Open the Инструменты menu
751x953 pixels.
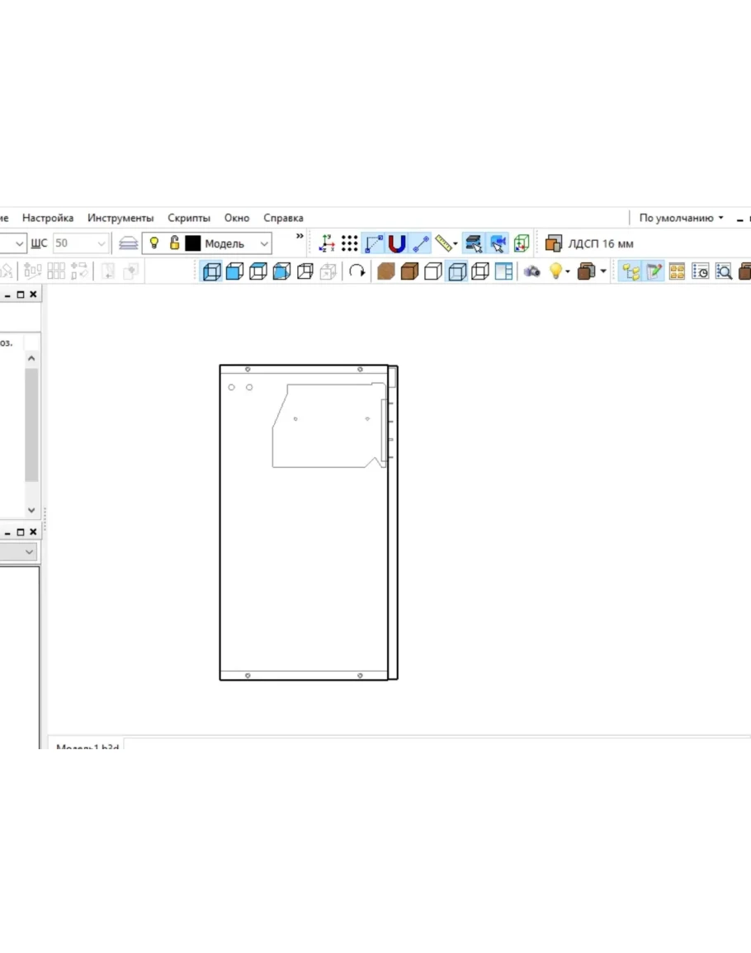pyautogui.click(x=120, y=218)
